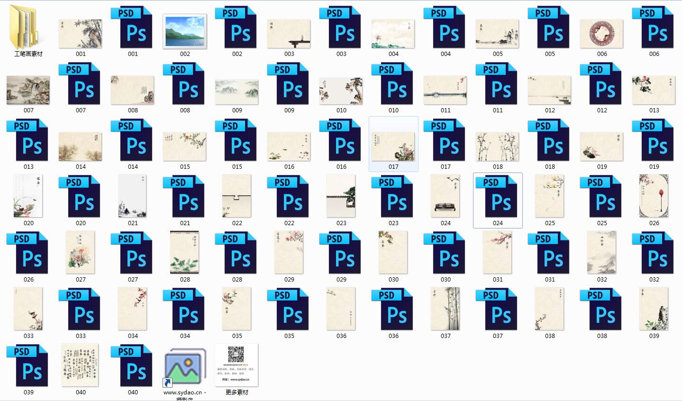Click the 更多素材 file name label

pos(237,392)
